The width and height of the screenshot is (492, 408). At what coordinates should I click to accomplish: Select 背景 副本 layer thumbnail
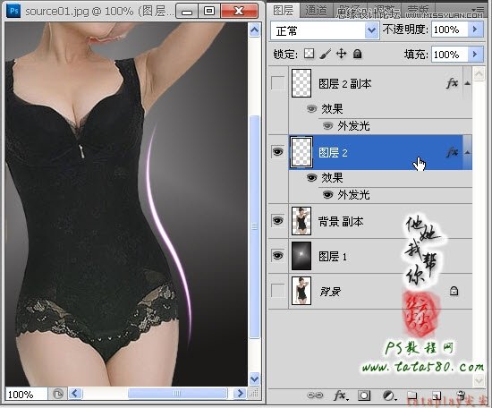pos(301,221)
